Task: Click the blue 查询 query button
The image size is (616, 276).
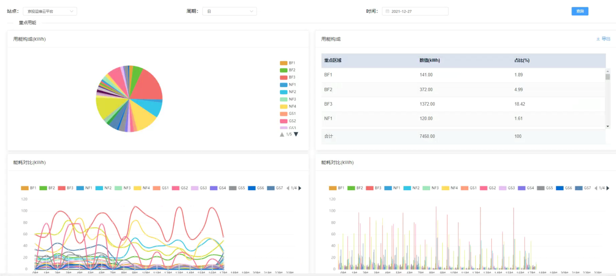Action: (x=580, y=11)
